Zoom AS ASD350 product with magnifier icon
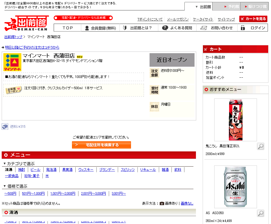 [x=260, y=213]
